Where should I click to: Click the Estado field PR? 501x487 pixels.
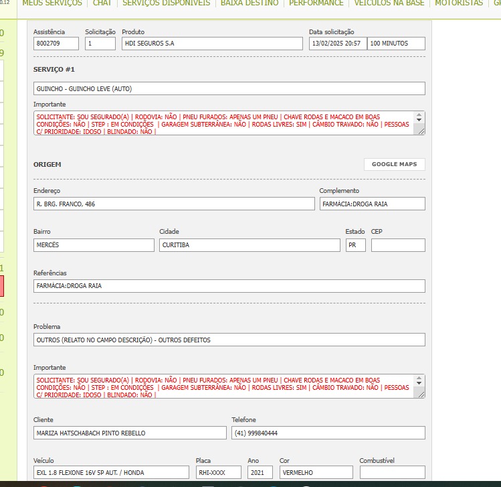tap(356, 245)
